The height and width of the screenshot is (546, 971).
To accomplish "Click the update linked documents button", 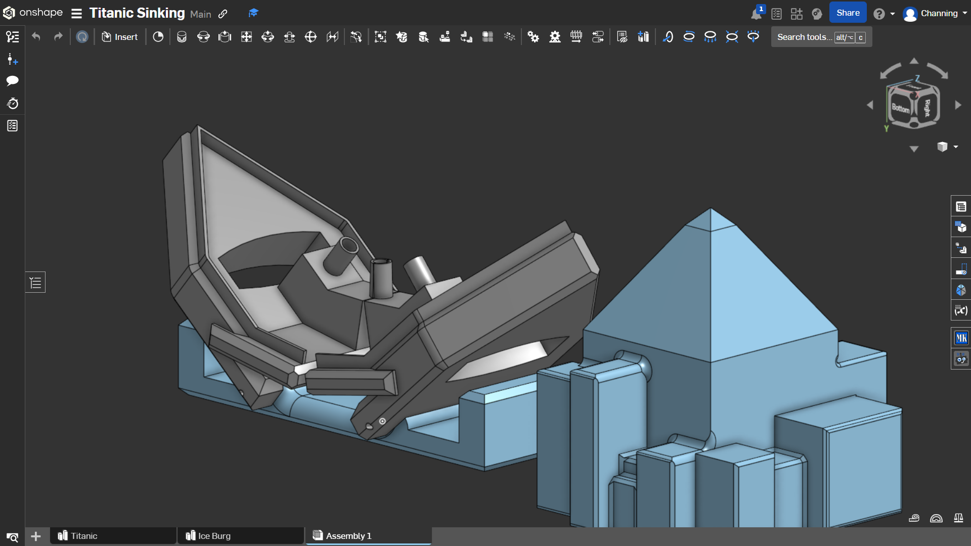I will click(82, 37).
